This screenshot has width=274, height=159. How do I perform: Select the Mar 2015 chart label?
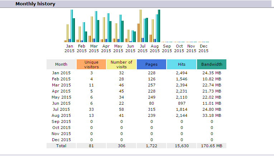(x=94, y=49)
